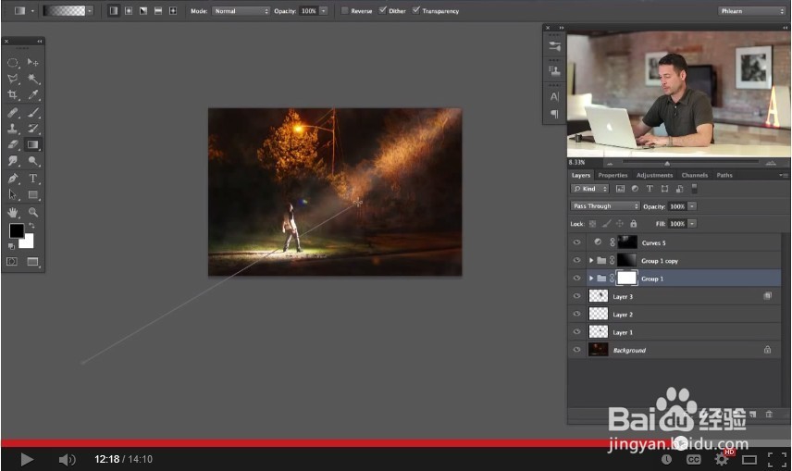Choose Diamond Gradient style
The width and height of the screenshot is (792, 471).
point(173,10)
